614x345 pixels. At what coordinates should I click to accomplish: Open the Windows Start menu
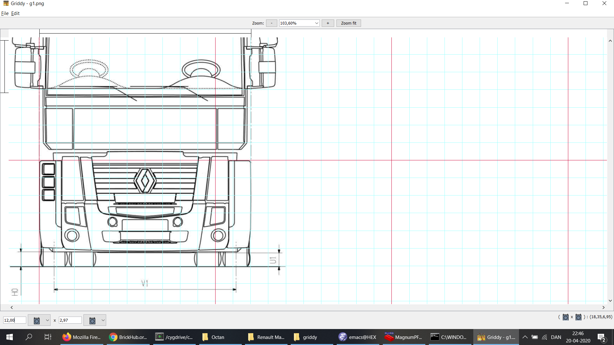coord(10,337)
